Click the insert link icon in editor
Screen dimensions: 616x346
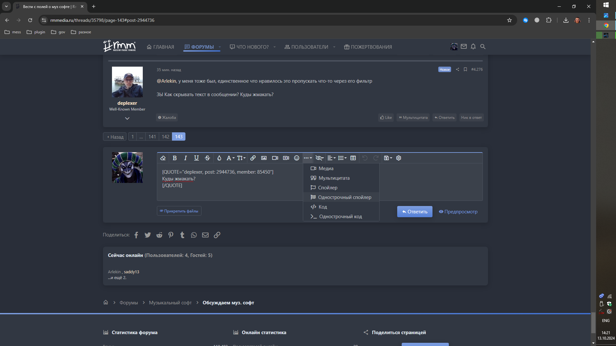click(253, 158)
